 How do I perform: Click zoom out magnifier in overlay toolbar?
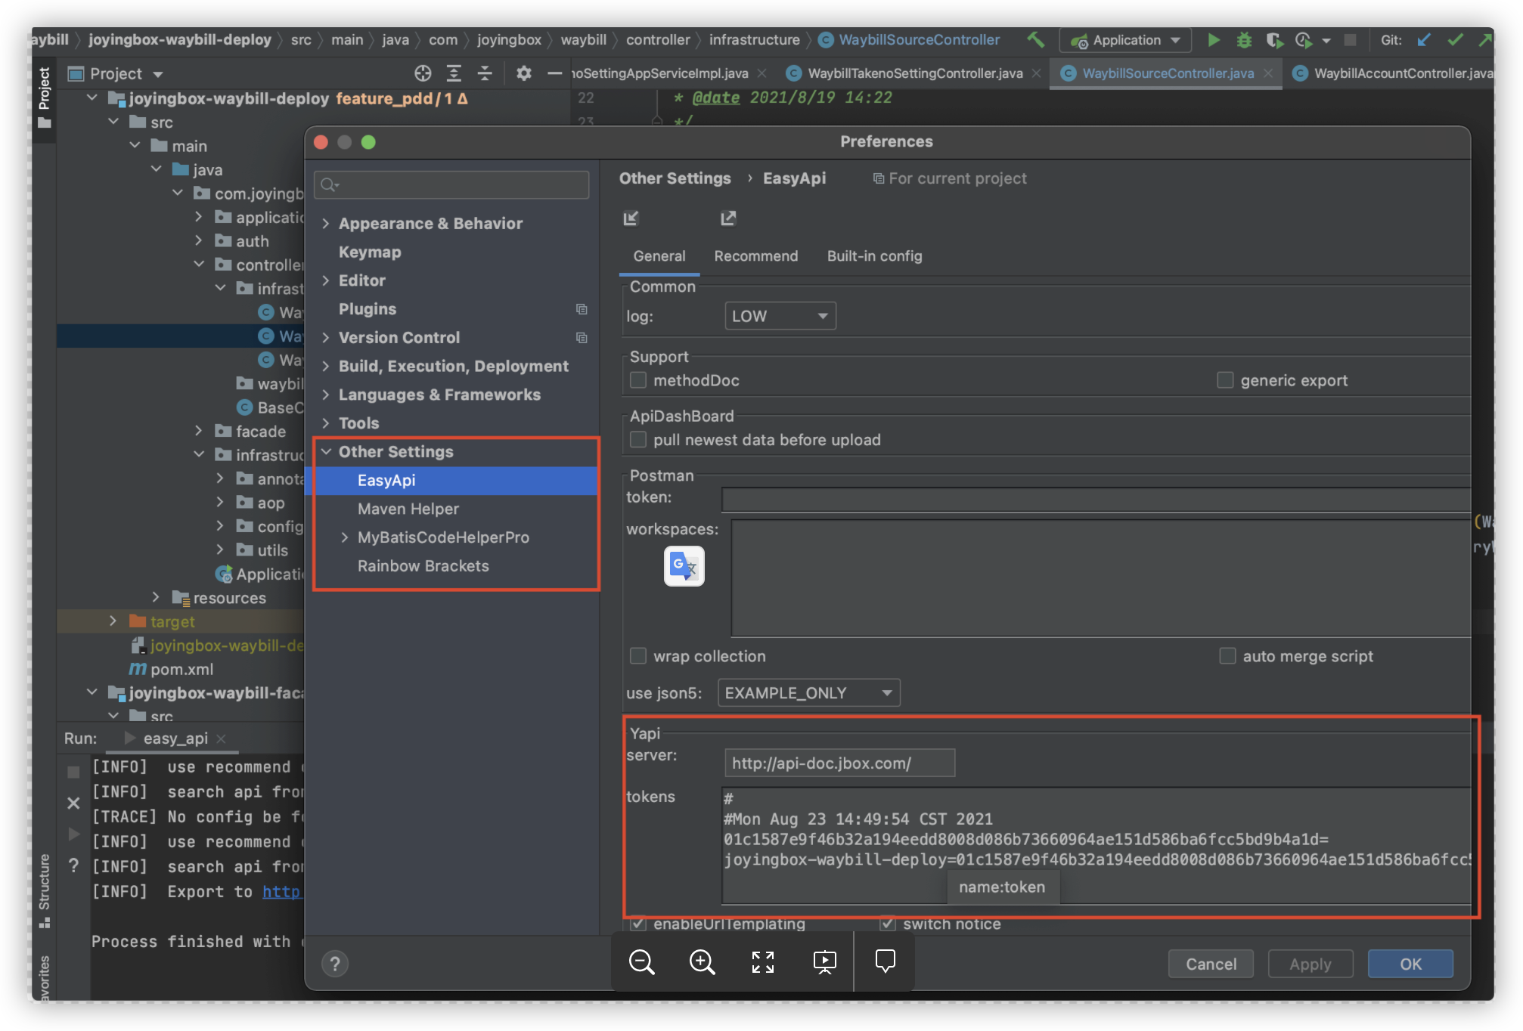(x=641, y=961)
